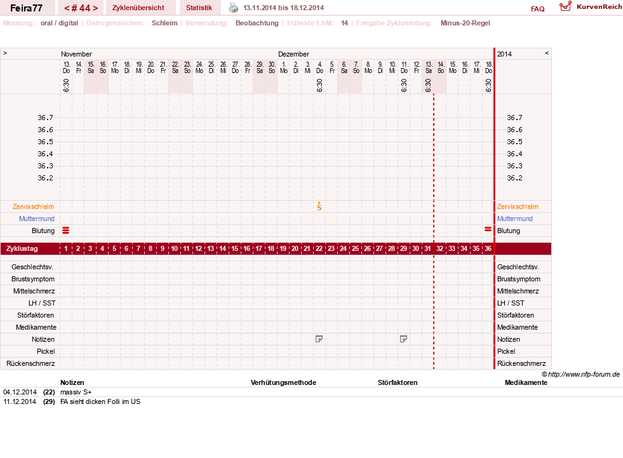Viewport: 623px width, 458px height.
Task: Click the right Muttermund label
Action: [515, 219]
